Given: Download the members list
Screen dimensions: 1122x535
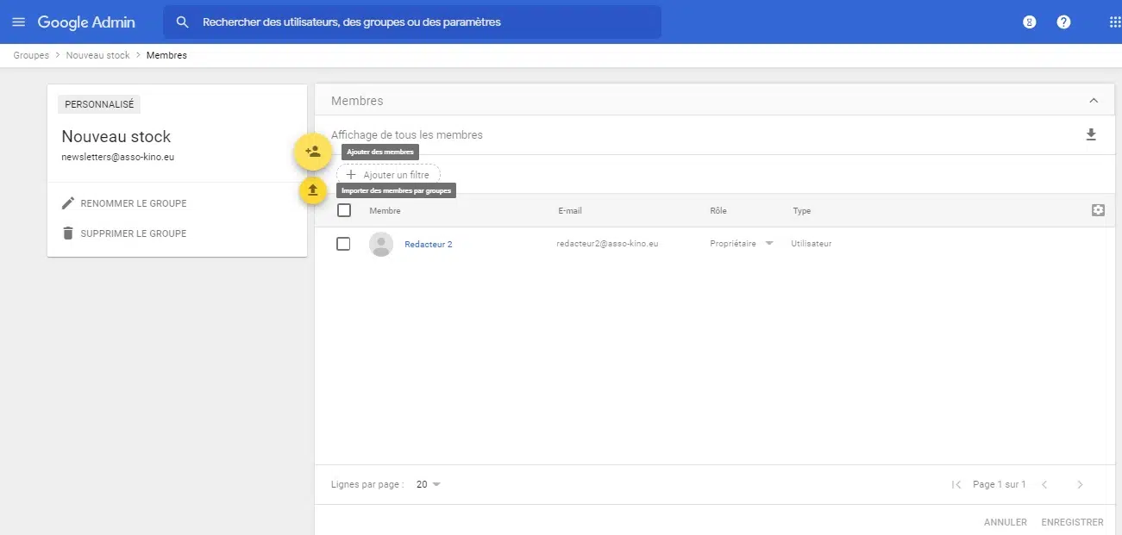Looking at the screenshot, I should coord(1091,135).
